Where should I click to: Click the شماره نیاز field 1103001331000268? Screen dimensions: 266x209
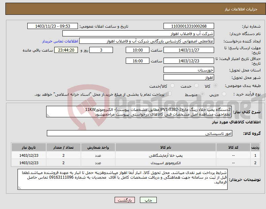(189, 26)
